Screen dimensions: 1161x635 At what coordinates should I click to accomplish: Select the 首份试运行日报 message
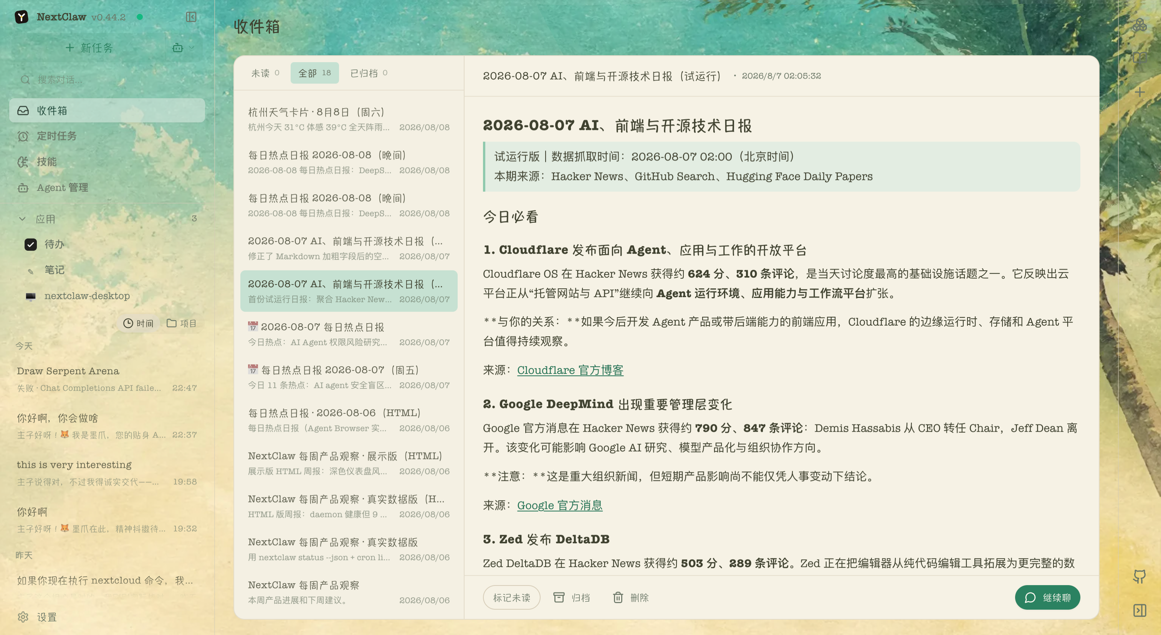pyautogui.click(x=349, y=291)
